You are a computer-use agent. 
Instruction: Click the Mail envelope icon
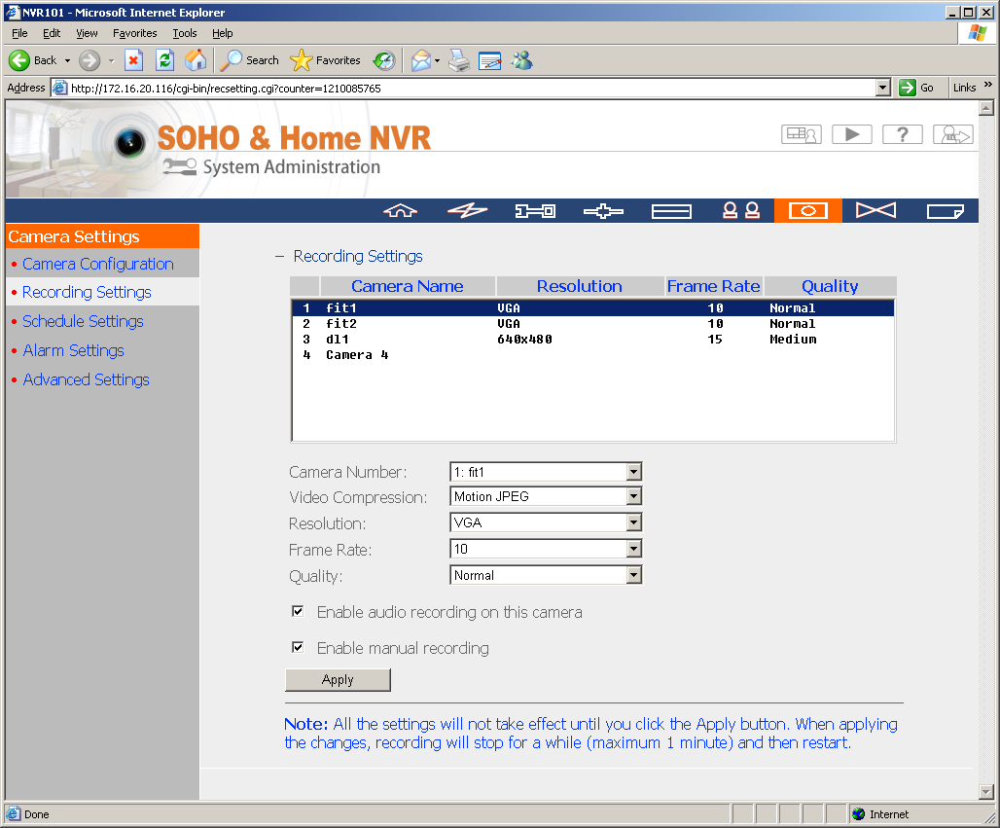click(421, 60)
